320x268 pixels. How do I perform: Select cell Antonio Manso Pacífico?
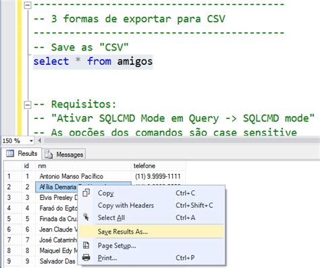83,176
